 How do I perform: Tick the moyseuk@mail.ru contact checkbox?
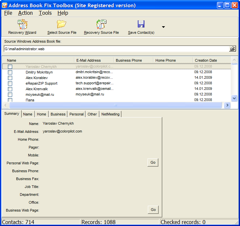[10, 94]
